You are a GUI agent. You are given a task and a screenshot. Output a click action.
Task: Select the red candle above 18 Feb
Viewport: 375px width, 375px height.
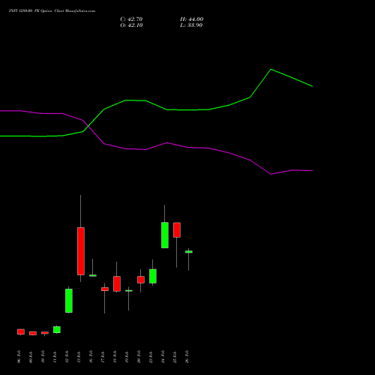(117, 283)
